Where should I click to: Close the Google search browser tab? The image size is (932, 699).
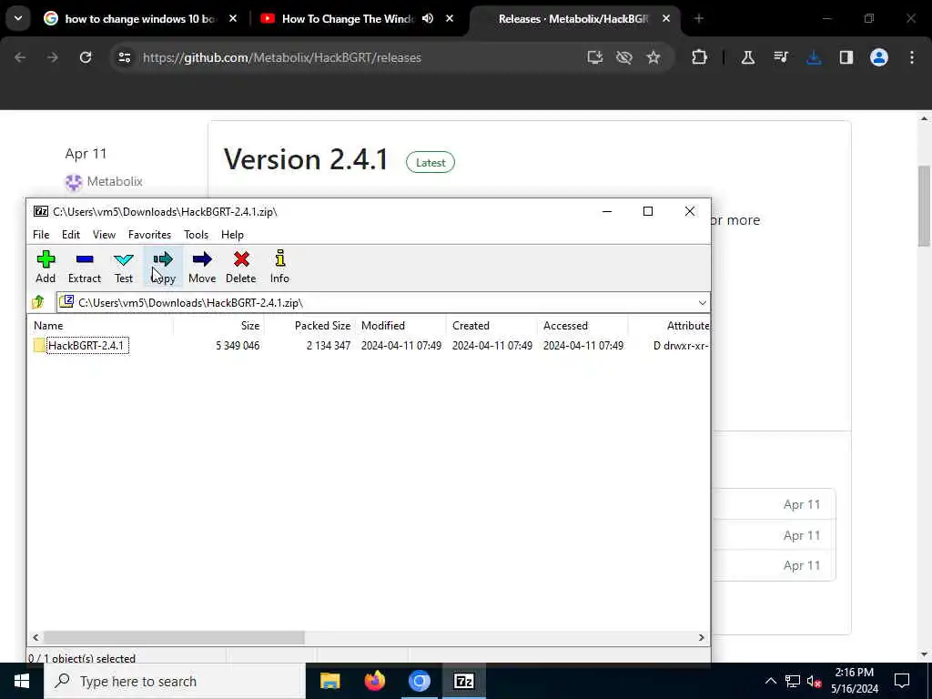click(233, 19)
